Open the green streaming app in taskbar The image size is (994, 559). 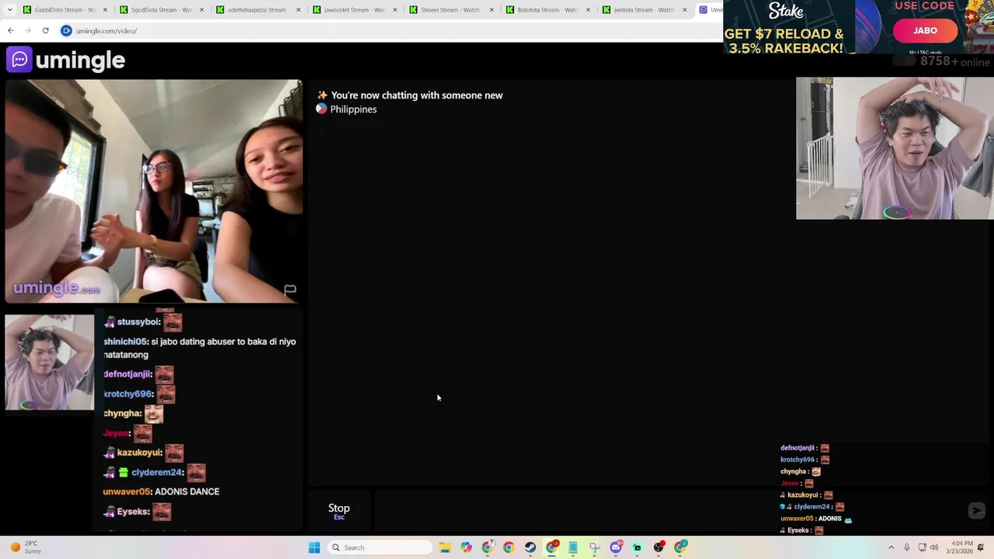637,547
